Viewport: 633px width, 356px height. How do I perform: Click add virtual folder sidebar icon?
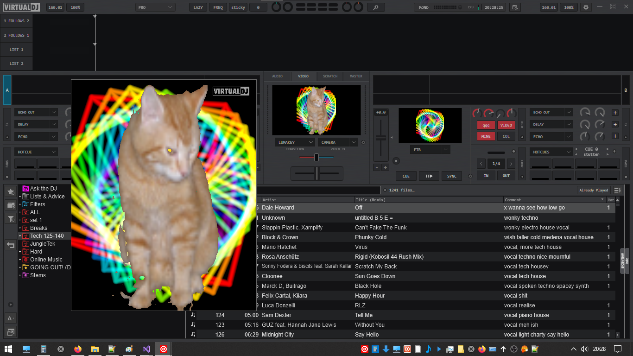(11, 205)
